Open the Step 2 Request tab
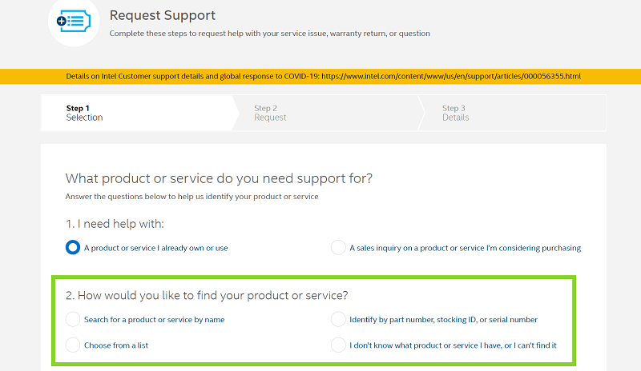This screenshot has width=641, height=371. click(x=270, y=113)
